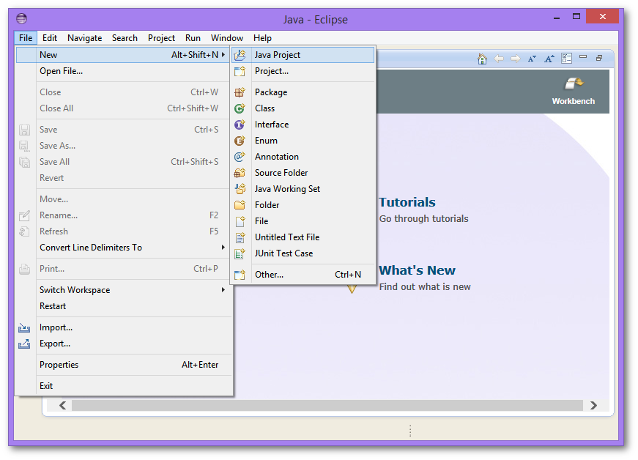This screenshot has height=460, width=638.
Task: Open the What's New link
Action: click(417, 270)
